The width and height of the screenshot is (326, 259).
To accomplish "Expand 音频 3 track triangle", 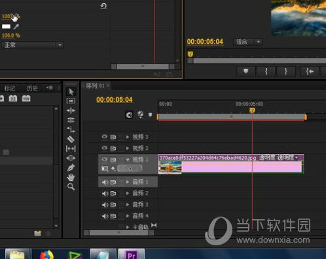I will click(128, 204).
